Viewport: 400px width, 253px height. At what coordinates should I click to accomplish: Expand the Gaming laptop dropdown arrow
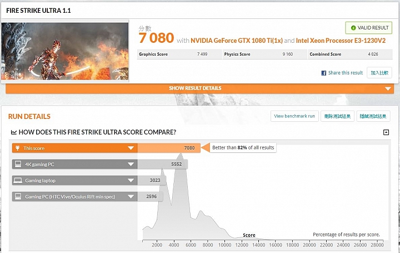pos(131,181)
